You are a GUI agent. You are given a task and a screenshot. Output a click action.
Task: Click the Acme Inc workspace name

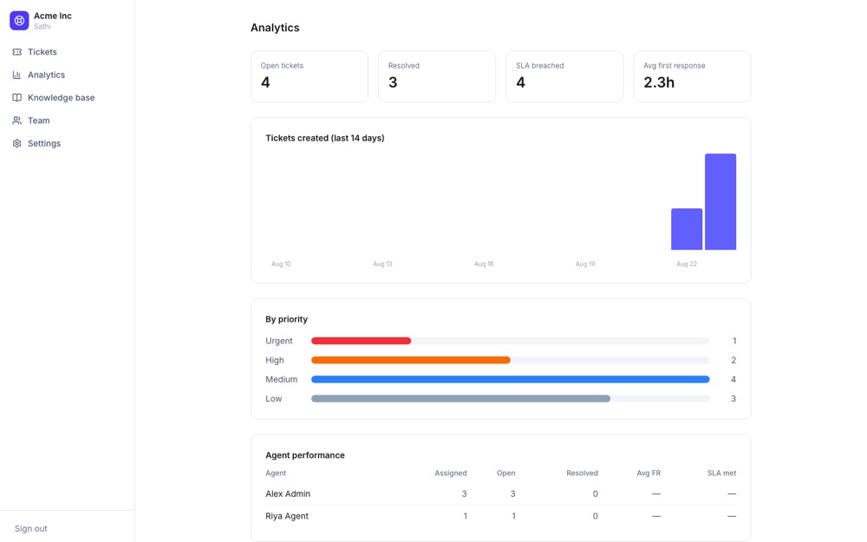click(x=53, y=16)
